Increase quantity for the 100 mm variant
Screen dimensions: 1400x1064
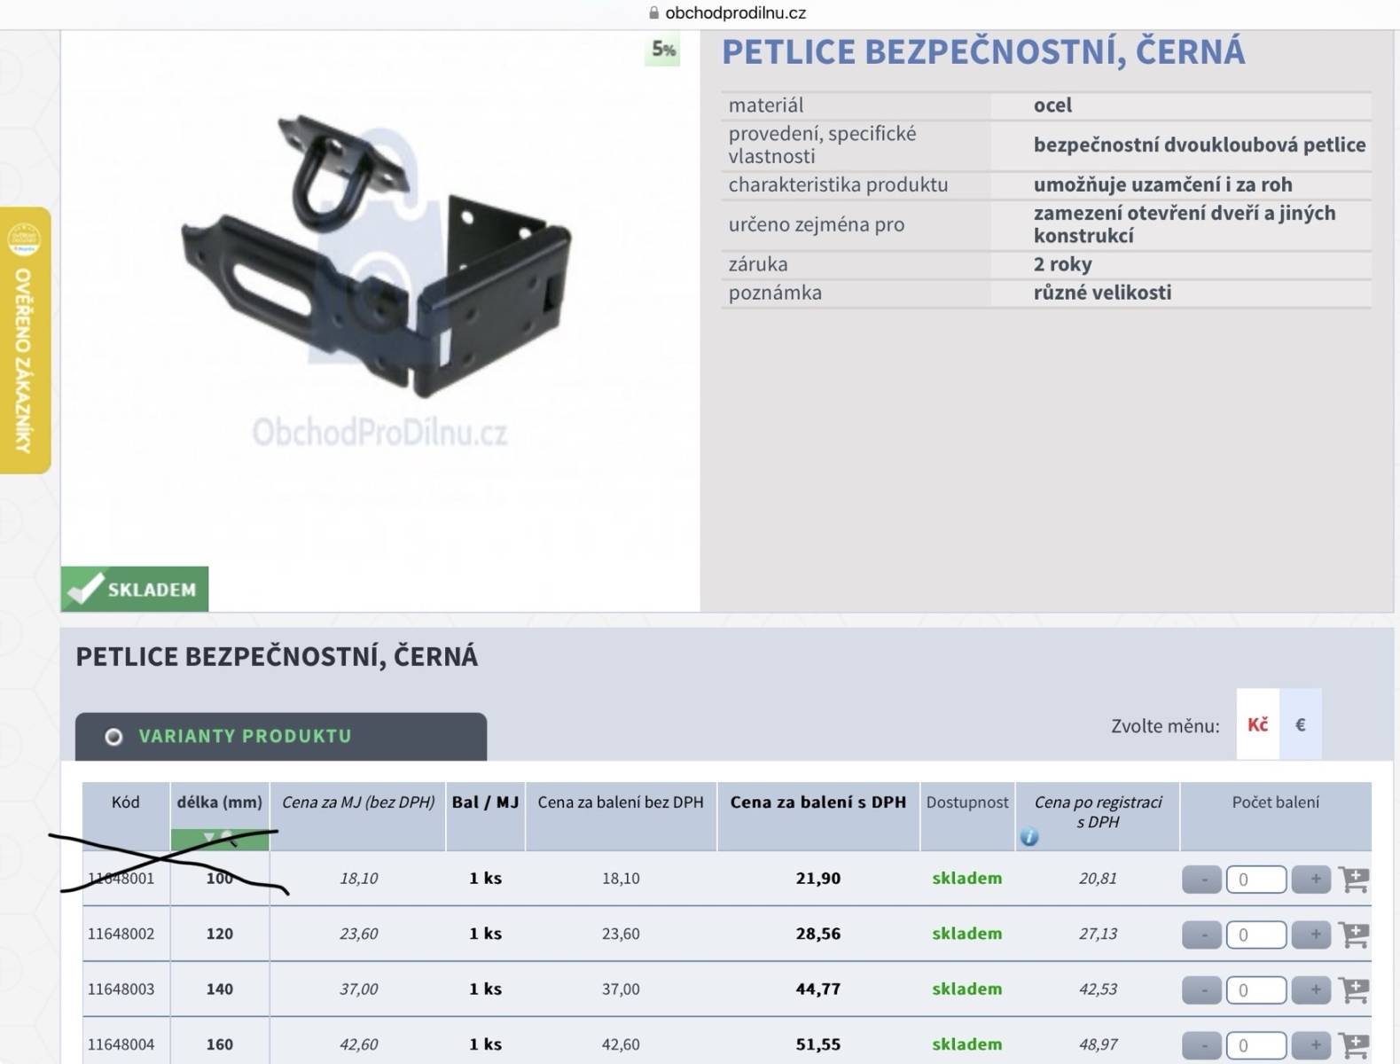(x=1311, y=880)
